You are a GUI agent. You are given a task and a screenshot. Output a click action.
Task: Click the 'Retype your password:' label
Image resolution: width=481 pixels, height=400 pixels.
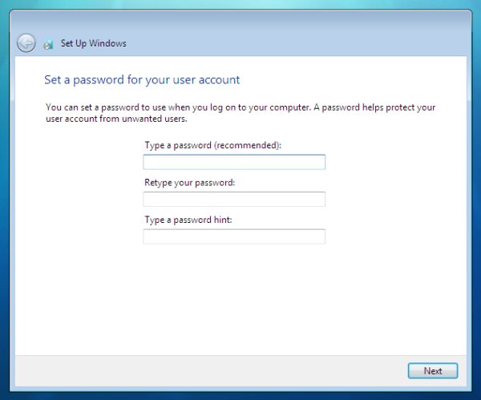pos(189,183)
